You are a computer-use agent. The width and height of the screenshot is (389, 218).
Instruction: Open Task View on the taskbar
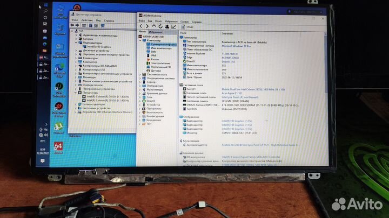click(45, 24)
